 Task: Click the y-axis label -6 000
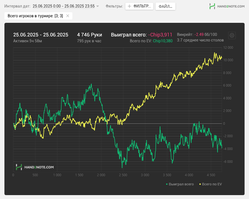coord(228,162)
